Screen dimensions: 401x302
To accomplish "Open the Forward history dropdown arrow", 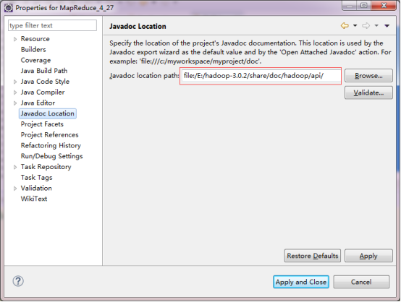I will [376, 25].
